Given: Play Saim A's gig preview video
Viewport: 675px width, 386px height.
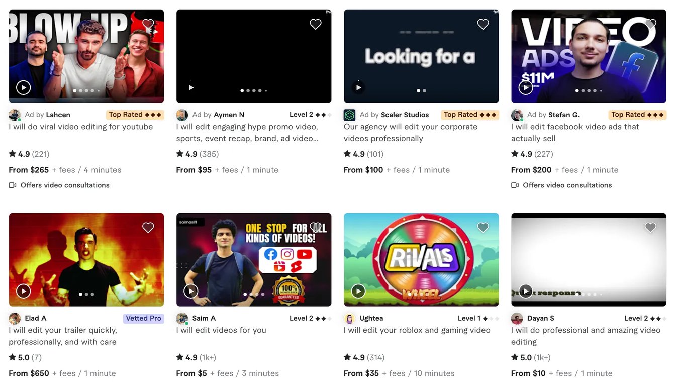Looking at the screenshot, I should [191, 291].
